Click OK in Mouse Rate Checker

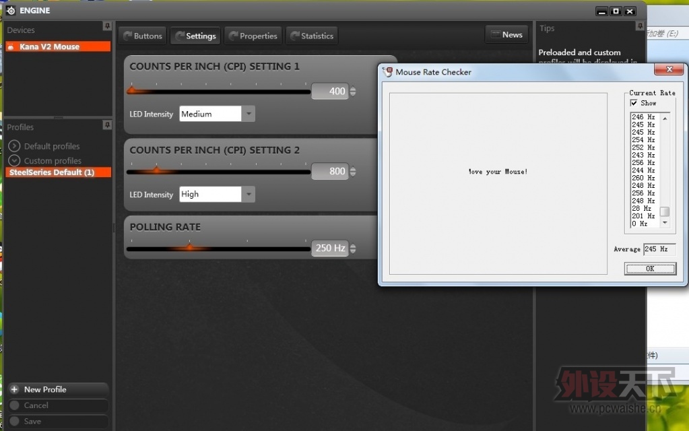tap(650, 269)
